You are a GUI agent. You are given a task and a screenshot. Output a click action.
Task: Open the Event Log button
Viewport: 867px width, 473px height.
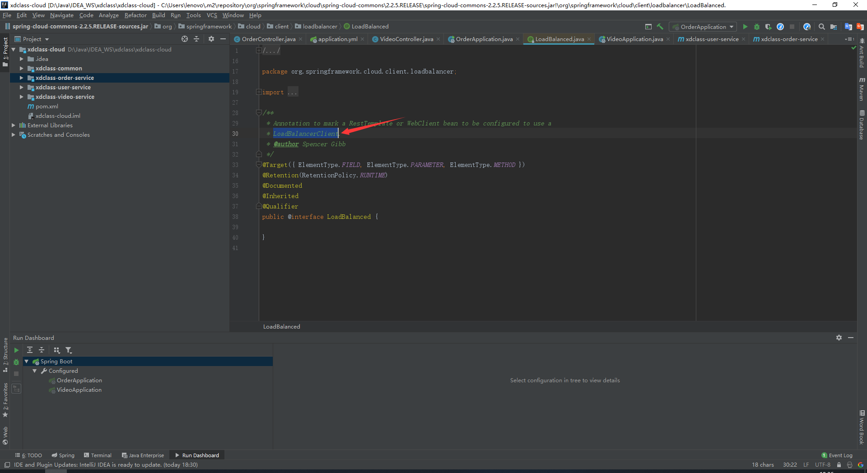837,455
